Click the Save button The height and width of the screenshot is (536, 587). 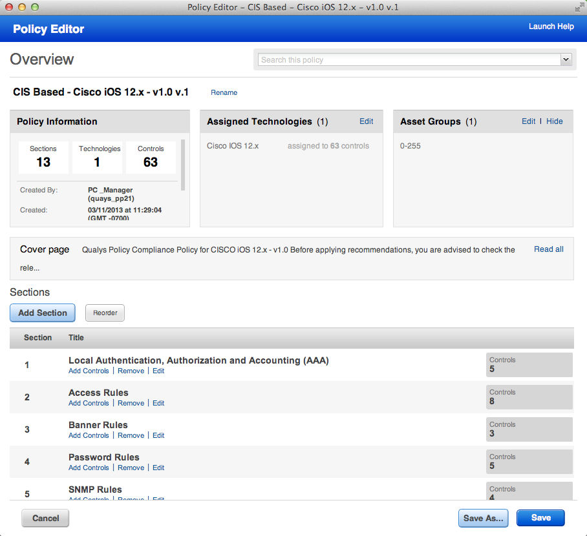point(540,518)
